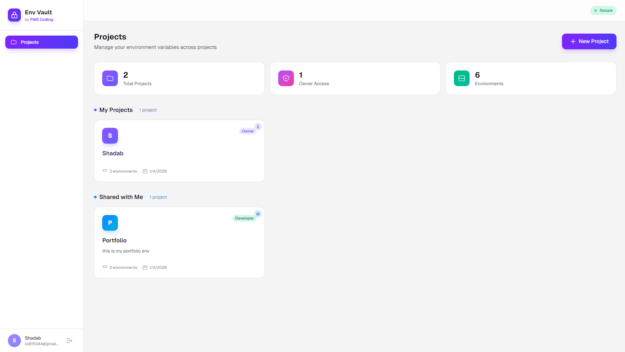Open the Portfolio project card
625x352 pixels.
pos(179,243)
